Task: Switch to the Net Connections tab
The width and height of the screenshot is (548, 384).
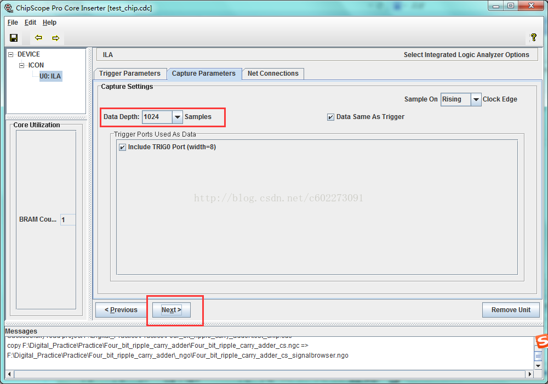Action: [273, 74]
